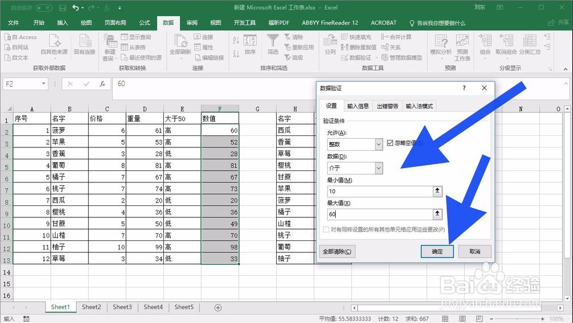Switch to 出错警告 tab in dialog

pyautogui.click(x=387, y=106)
